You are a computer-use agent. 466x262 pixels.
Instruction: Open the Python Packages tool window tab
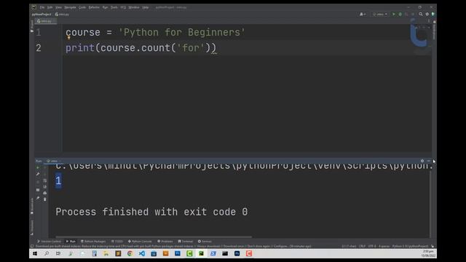pyautogui.click(x=93, y=241)
